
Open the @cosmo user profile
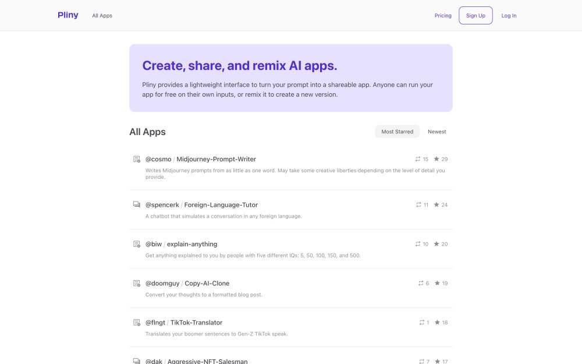pos(157,159)
